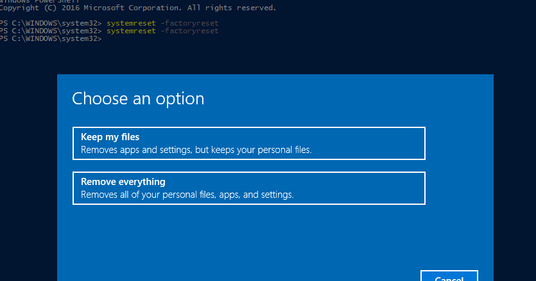Click the bold Keep my files title
This screenshot has height=281, width=536.
coord(110,137)
